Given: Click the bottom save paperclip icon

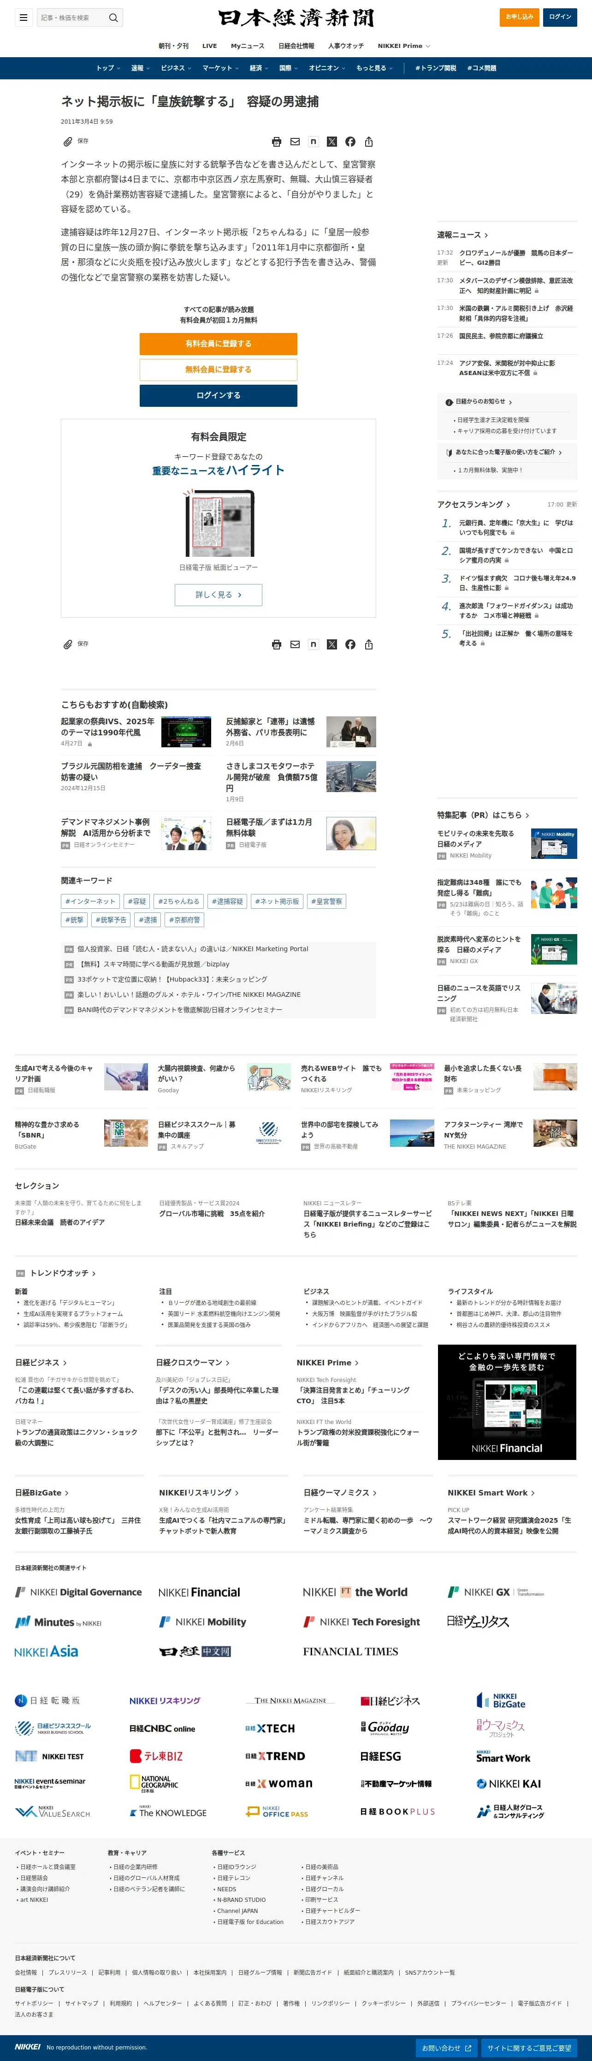Looking at the screenshot, I should [x=68, y=644].
